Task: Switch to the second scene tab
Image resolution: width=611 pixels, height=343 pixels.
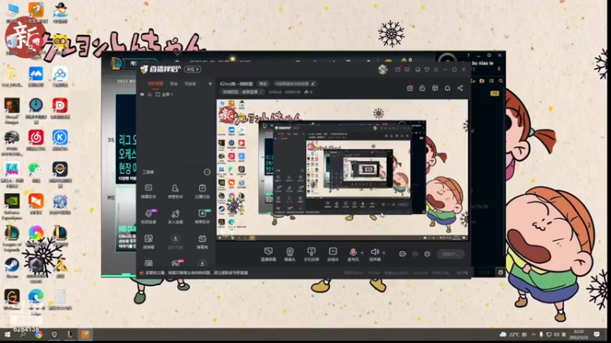Action: click(x=174, y=84)
